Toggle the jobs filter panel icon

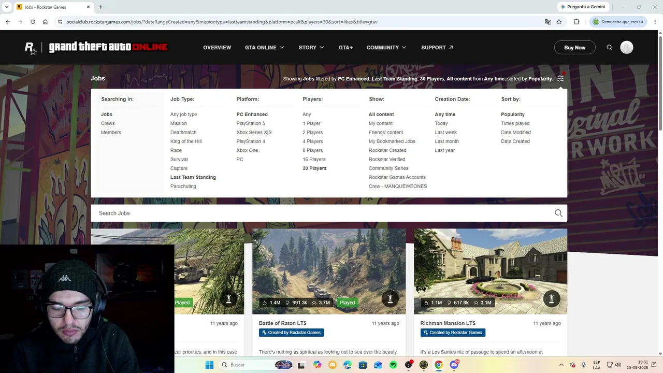coord(560,79)
